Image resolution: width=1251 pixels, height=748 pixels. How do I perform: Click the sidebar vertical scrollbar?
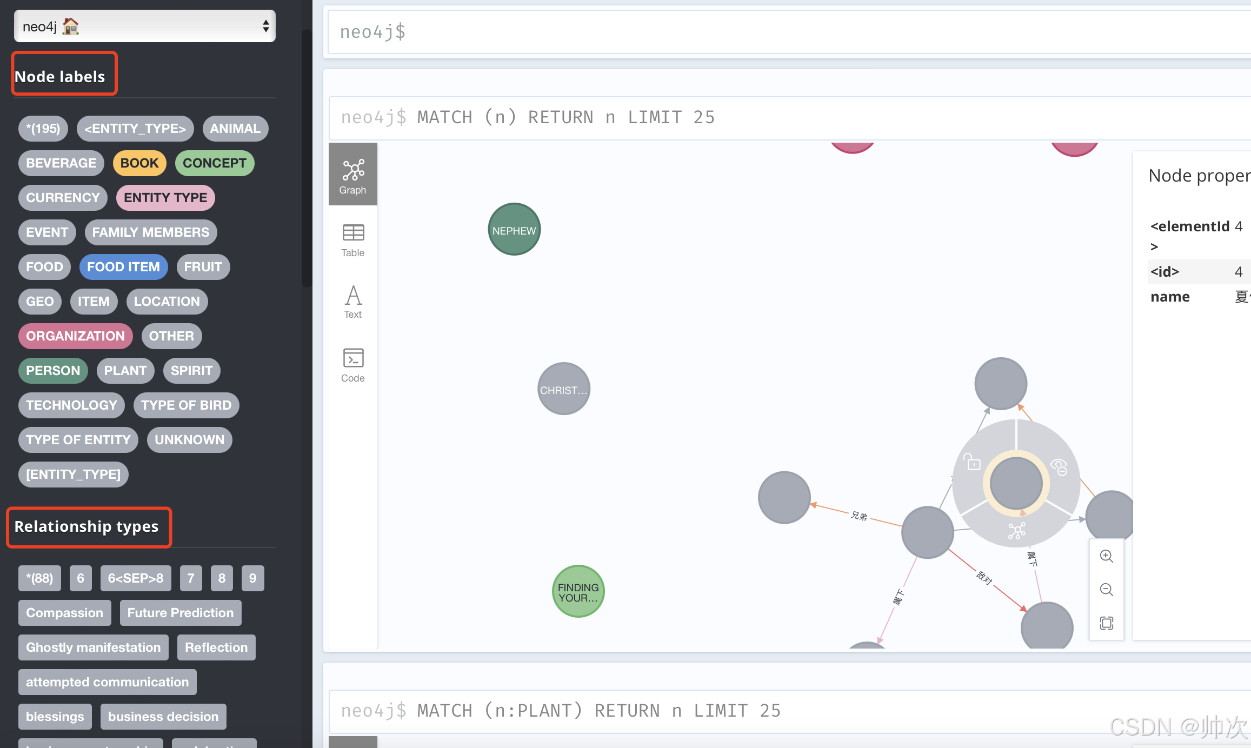pos(307,158)
